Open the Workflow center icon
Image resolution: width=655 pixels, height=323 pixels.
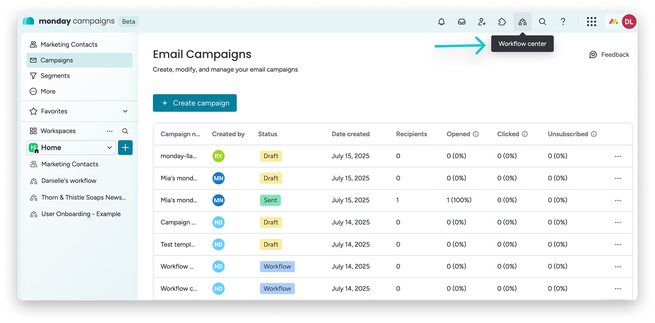(x=522, y=22)
